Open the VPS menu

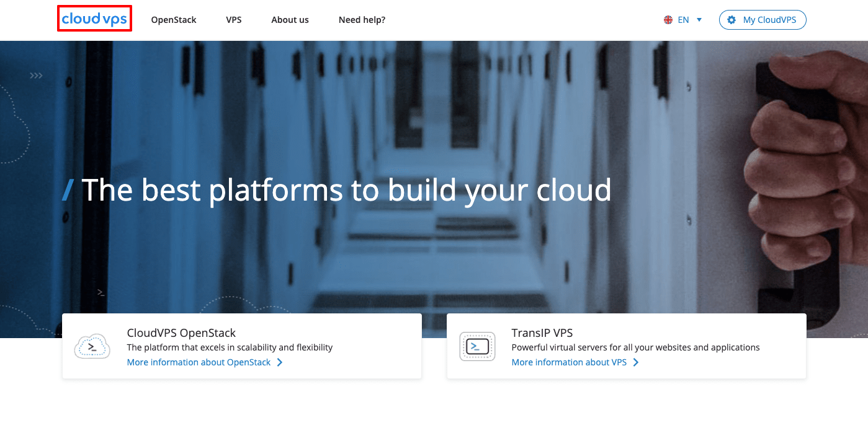point(234,20)
